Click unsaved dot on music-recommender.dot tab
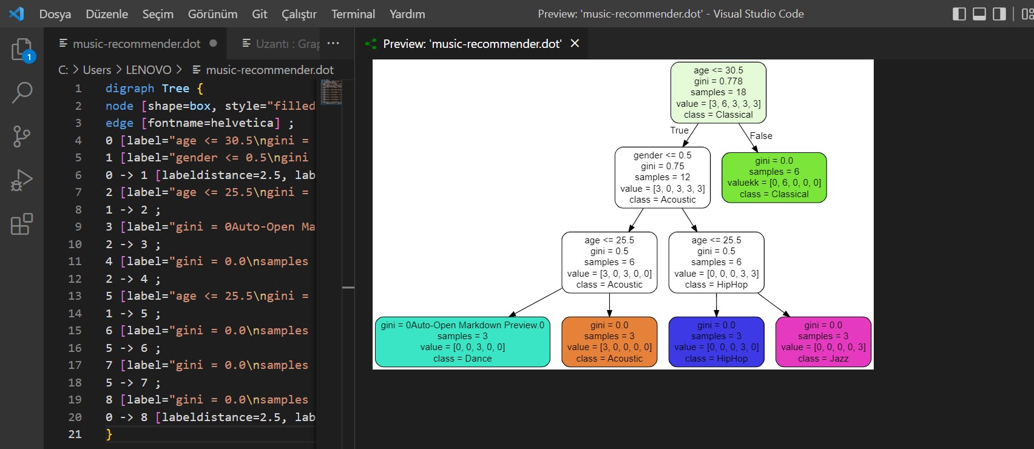Viewport: 1034px width, 449px height. point(213,43)
